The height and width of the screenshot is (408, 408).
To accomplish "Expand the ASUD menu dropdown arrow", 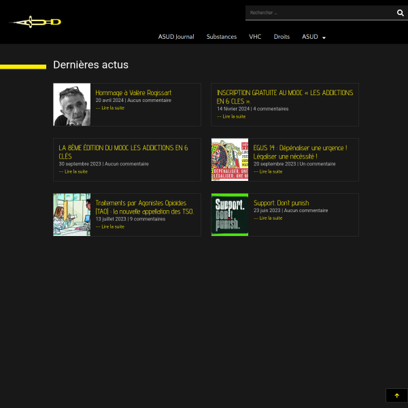I will point(324,37).
